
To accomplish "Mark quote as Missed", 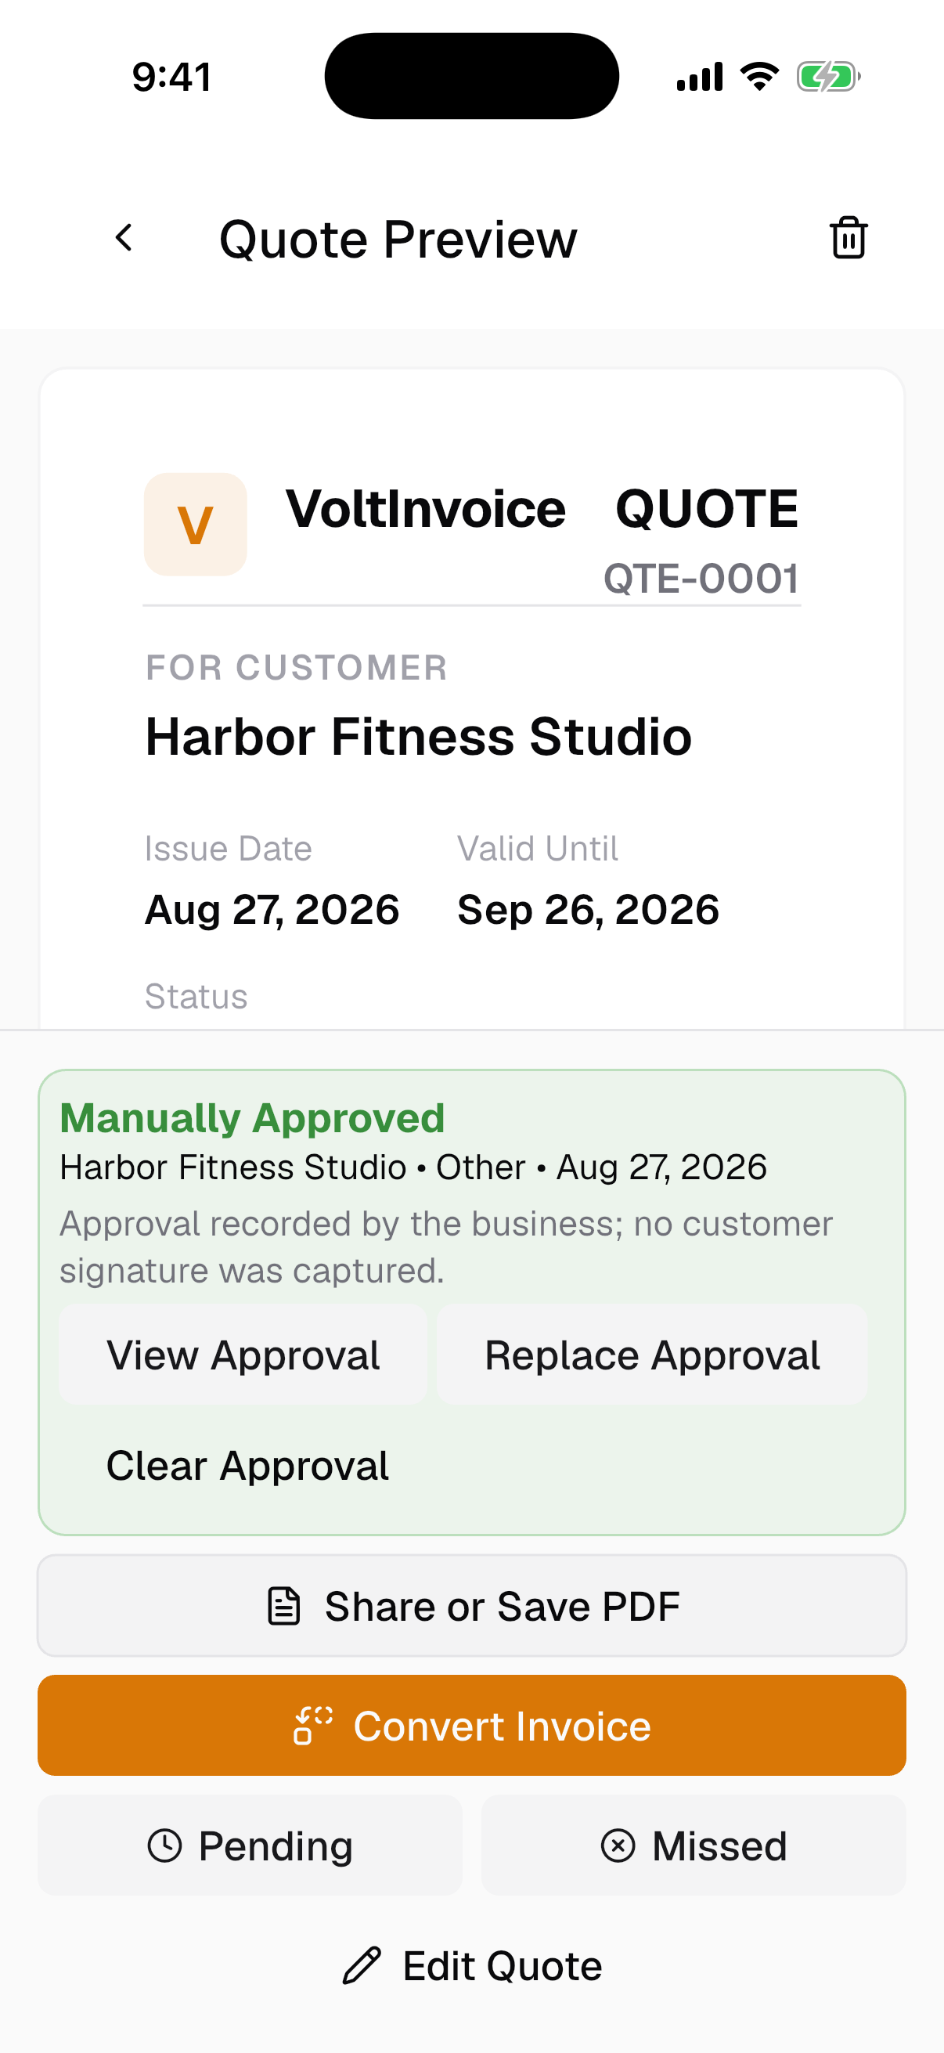I will [694, 1846].
